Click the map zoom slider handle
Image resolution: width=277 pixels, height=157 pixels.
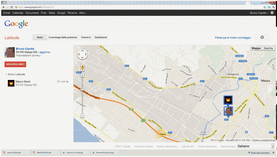point(82,90)
